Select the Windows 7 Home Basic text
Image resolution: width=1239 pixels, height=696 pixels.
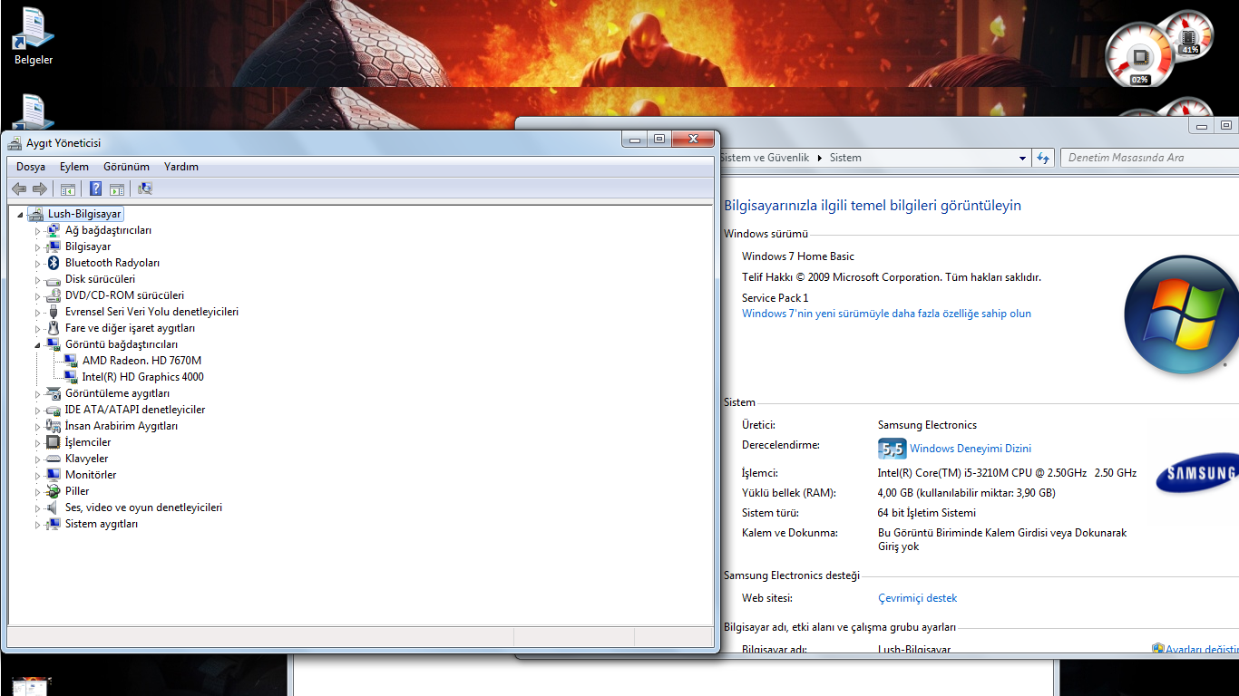click(798, 256)
